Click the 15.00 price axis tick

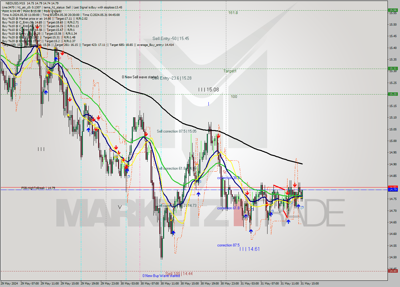pyautogui.click(x=393, y=141)
